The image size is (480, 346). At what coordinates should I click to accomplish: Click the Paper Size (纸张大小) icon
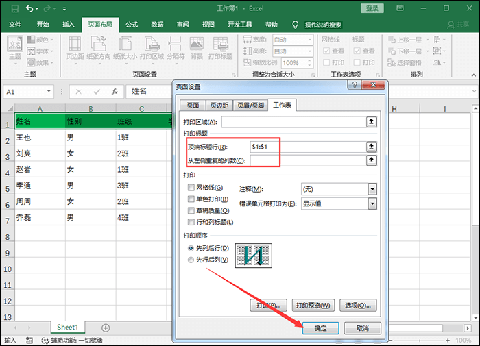point(125,44)
